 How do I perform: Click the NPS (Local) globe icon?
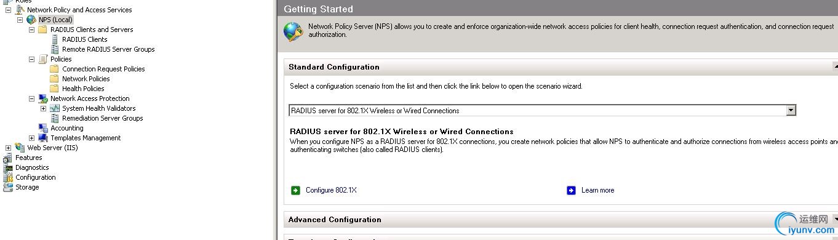click(x=31, y=20)
